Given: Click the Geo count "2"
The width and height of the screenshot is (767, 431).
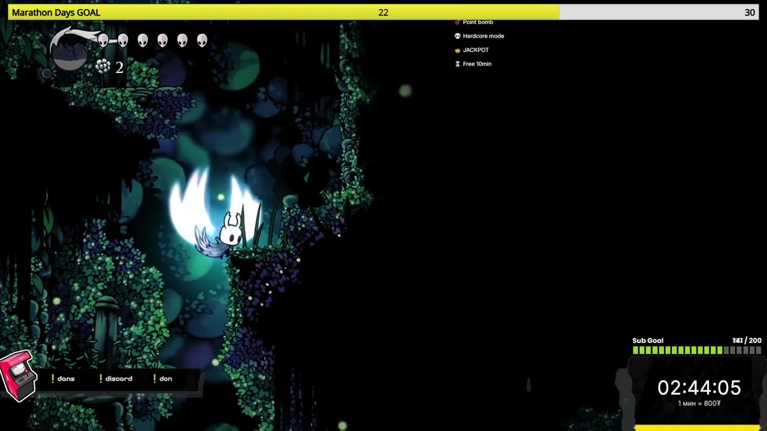Looking at the screenshot, I should (x=119, y=68).
